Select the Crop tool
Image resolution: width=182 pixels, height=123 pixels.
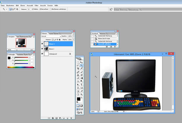coord(78,68)
